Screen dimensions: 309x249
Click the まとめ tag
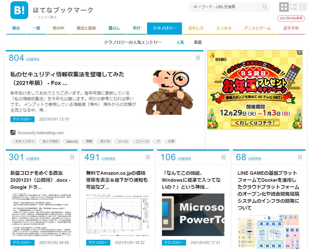click(x=104, y=141)
